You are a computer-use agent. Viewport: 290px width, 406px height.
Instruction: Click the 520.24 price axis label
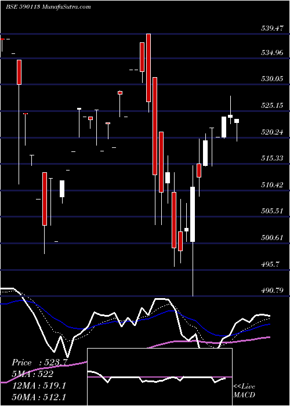pos(271,132)
